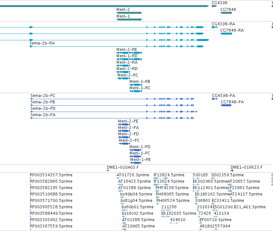Select the DME1-016K23.F marker label

(246, 167)
